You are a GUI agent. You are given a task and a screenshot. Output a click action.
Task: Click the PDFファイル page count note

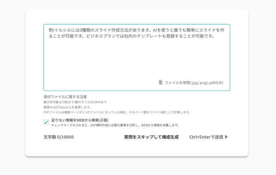[117, 112]
